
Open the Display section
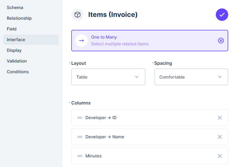coord(31,50)
